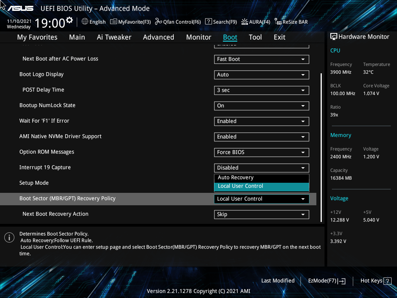397x298 pixels.
Task: Expand the Option ROM Messages dropdown
Action: [x=262, y=152]
